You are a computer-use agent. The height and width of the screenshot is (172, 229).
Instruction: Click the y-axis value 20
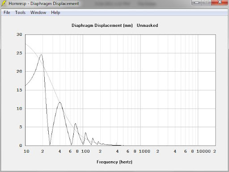coord(19,71)
